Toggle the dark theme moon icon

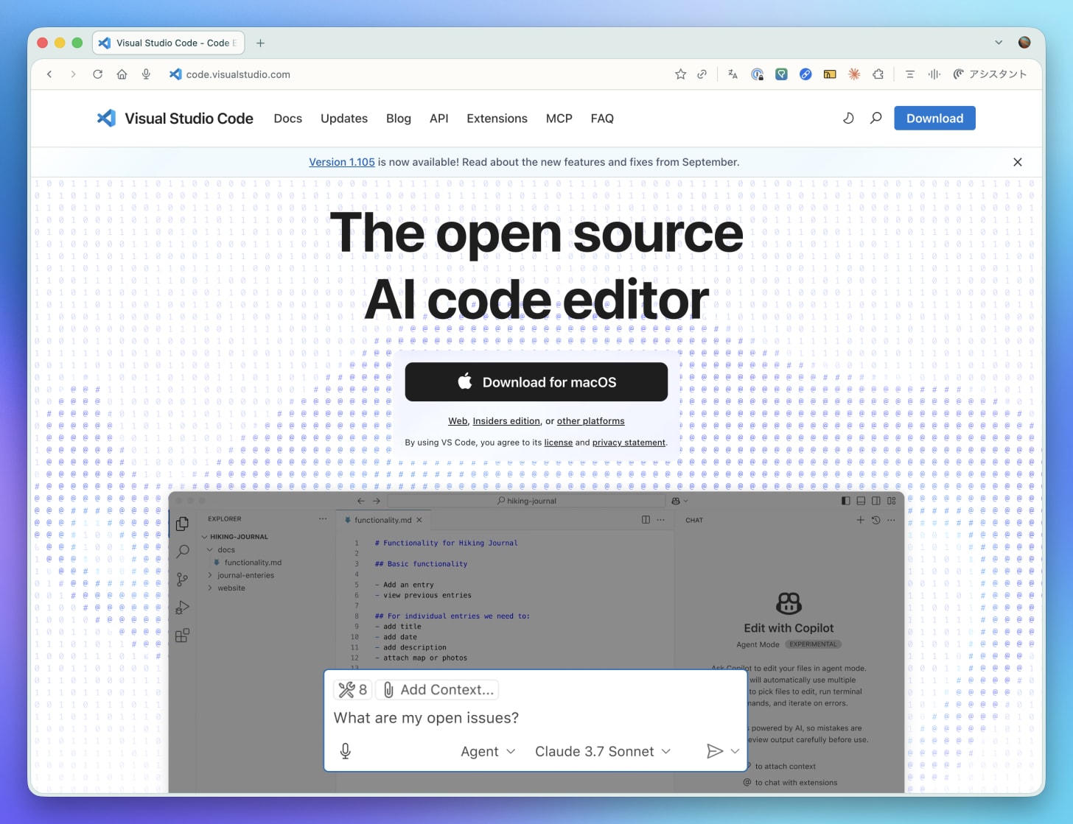coord(848,118)
